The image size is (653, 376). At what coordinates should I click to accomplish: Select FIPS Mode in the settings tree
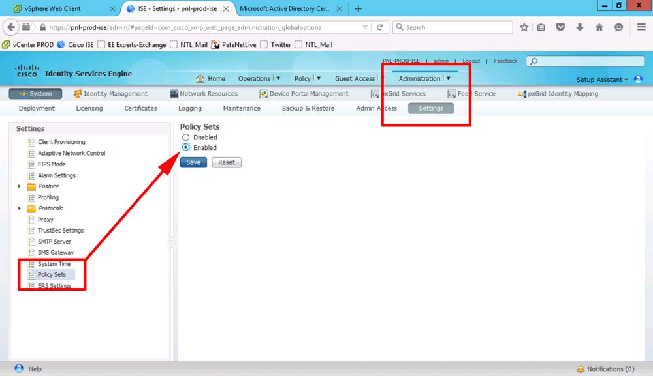(52, 164)
